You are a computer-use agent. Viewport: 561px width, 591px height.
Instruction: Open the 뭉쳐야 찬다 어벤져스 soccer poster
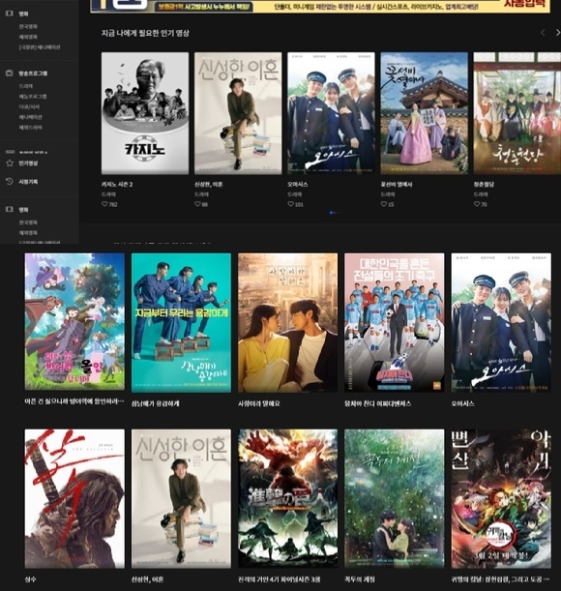[x=395, y=323]
